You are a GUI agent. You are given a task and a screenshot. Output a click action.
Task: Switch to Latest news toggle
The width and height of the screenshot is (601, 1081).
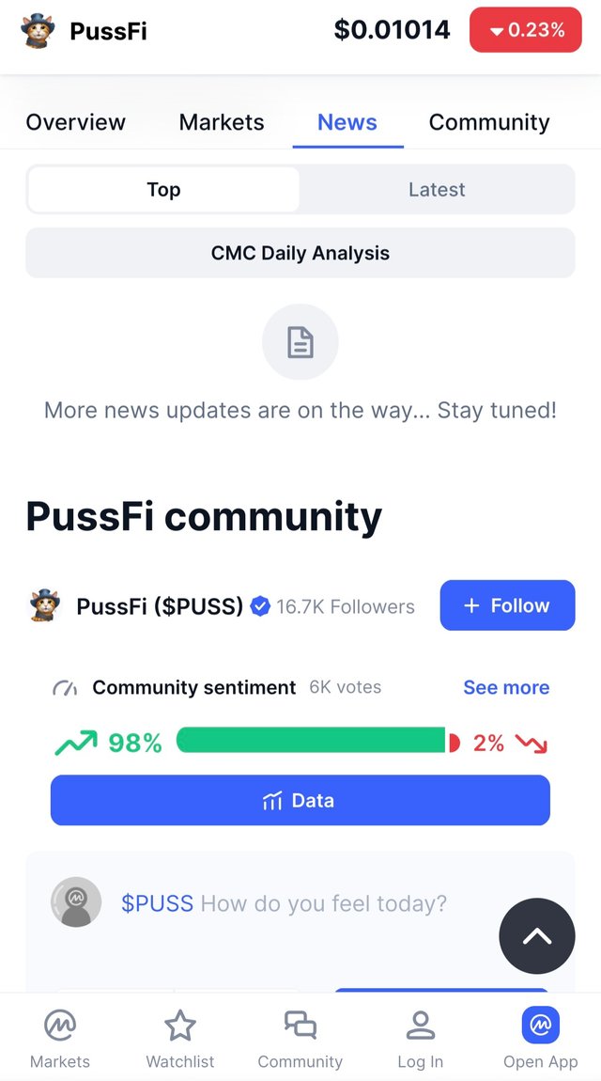pyautogui.click(x=437, y=190)
